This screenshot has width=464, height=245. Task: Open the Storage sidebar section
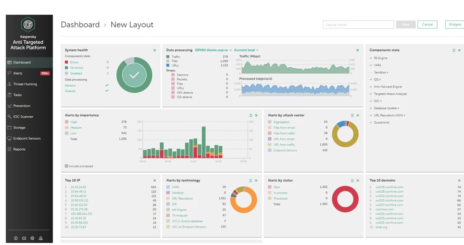(x=29, y=128)
